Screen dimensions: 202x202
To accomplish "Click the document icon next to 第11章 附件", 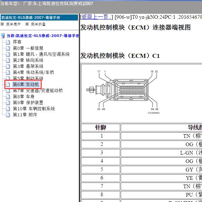I will 8,115.
